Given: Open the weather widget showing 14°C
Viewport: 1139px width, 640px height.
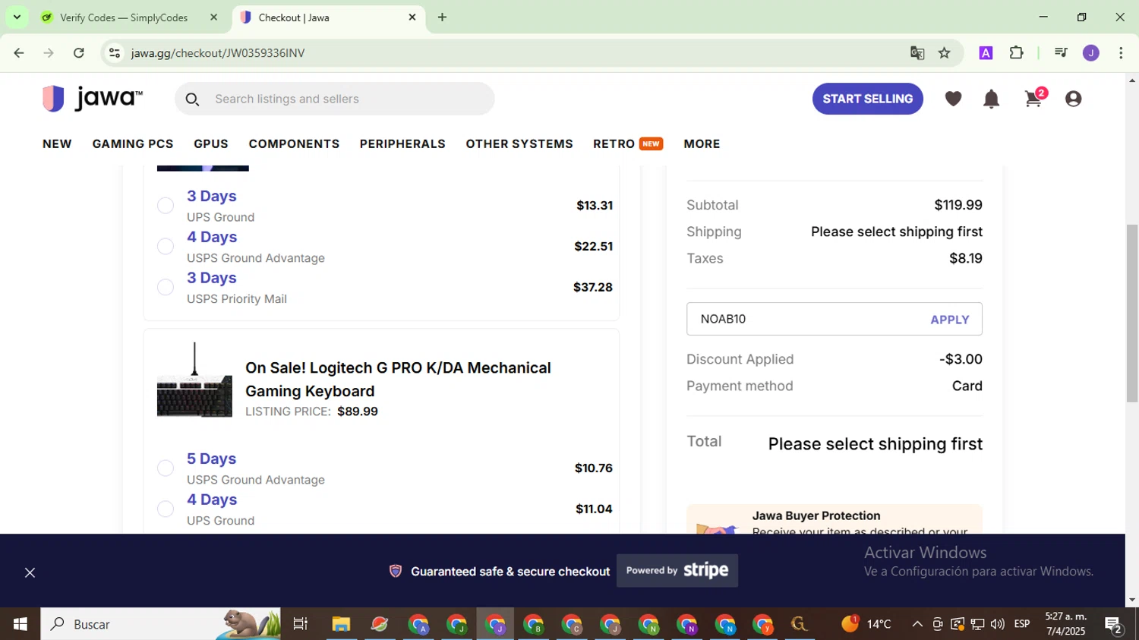Looking at the screenshot, I should [866, 624].
